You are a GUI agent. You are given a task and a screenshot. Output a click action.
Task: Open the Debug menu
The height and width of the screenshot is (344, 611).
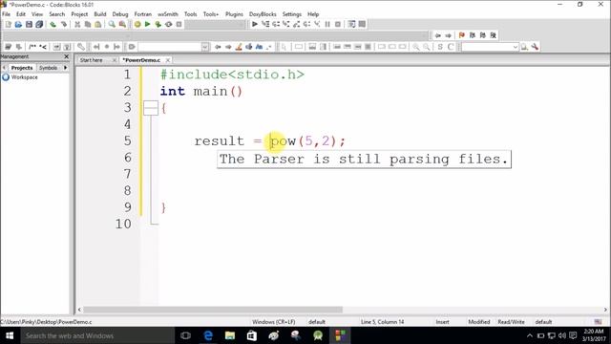coord(120,14)
